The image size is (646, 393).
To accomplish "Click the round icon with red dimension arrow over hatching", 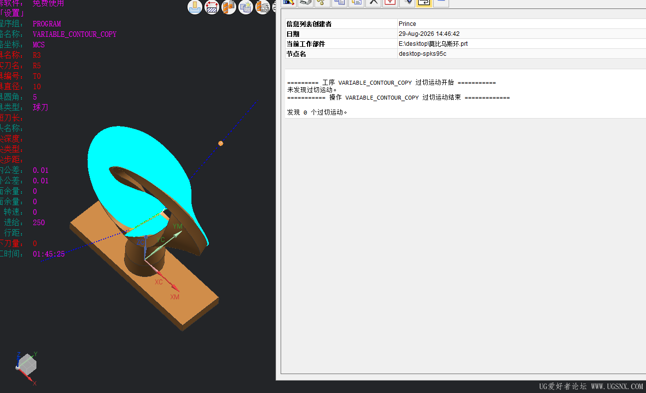I will coord(212,7).
